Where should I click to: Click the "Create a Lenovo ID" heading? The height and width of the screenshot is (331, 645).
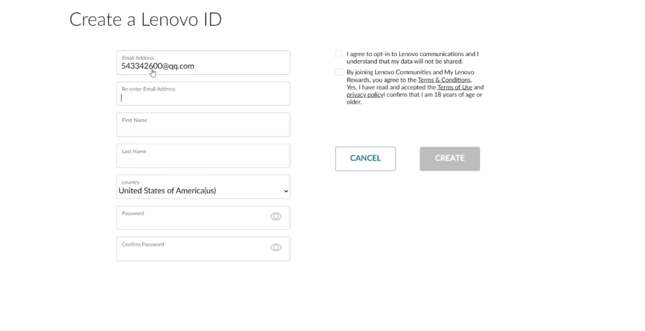coord(146,20)
